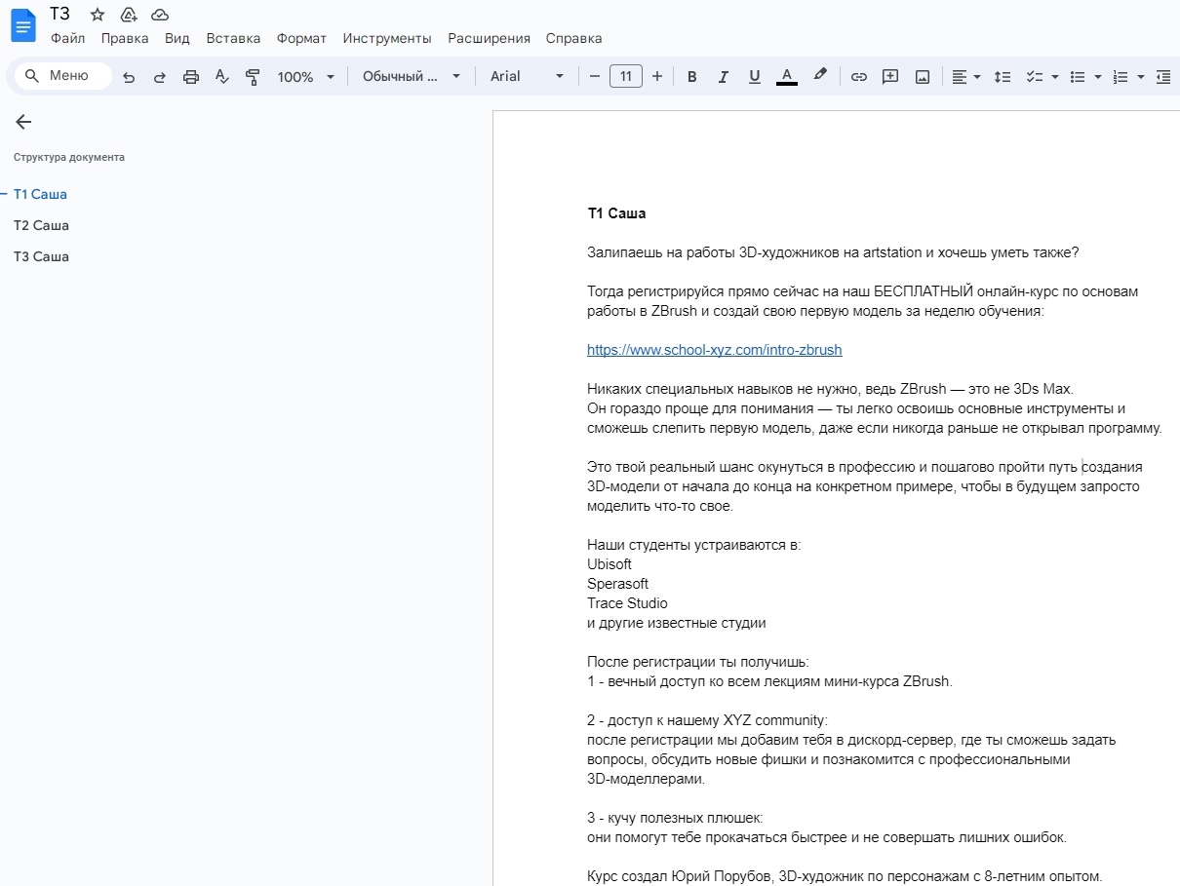Open the Справка menu
Screen dimensions: 1180x886
[573, 38]
